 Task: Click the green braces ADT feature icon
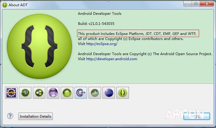click(x=123, y=93)
